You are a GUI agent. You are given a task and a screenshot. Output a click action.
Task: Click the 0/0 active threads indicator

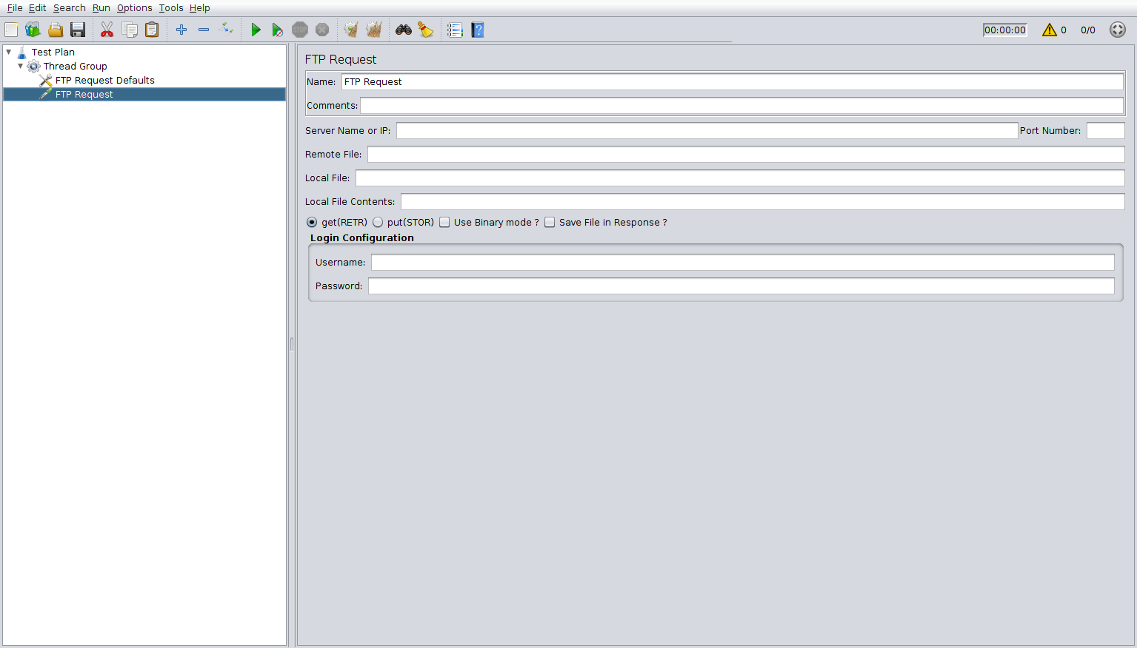tap(1087, 30)
